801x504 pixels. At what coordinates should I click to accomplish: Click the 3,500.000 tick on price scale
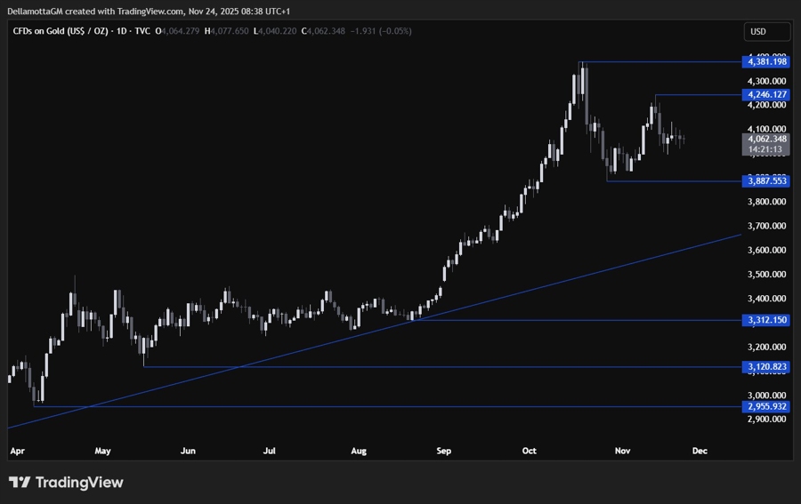(x=766, y=274)
